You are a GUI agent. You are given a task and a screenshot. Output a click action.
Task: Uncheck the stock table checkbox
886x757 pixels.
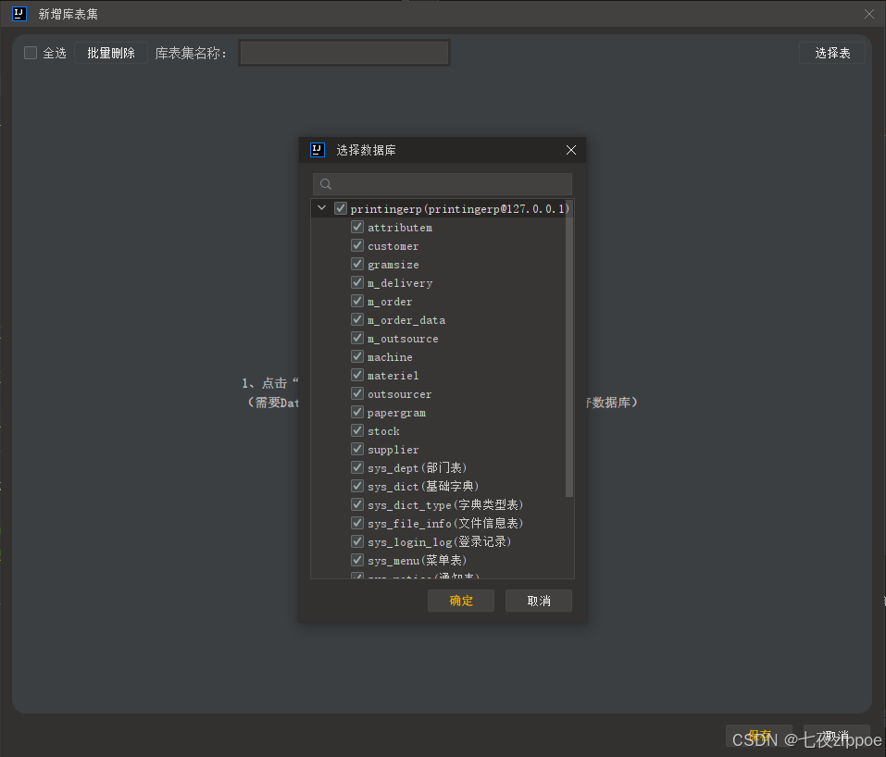(x=356, y=430)
